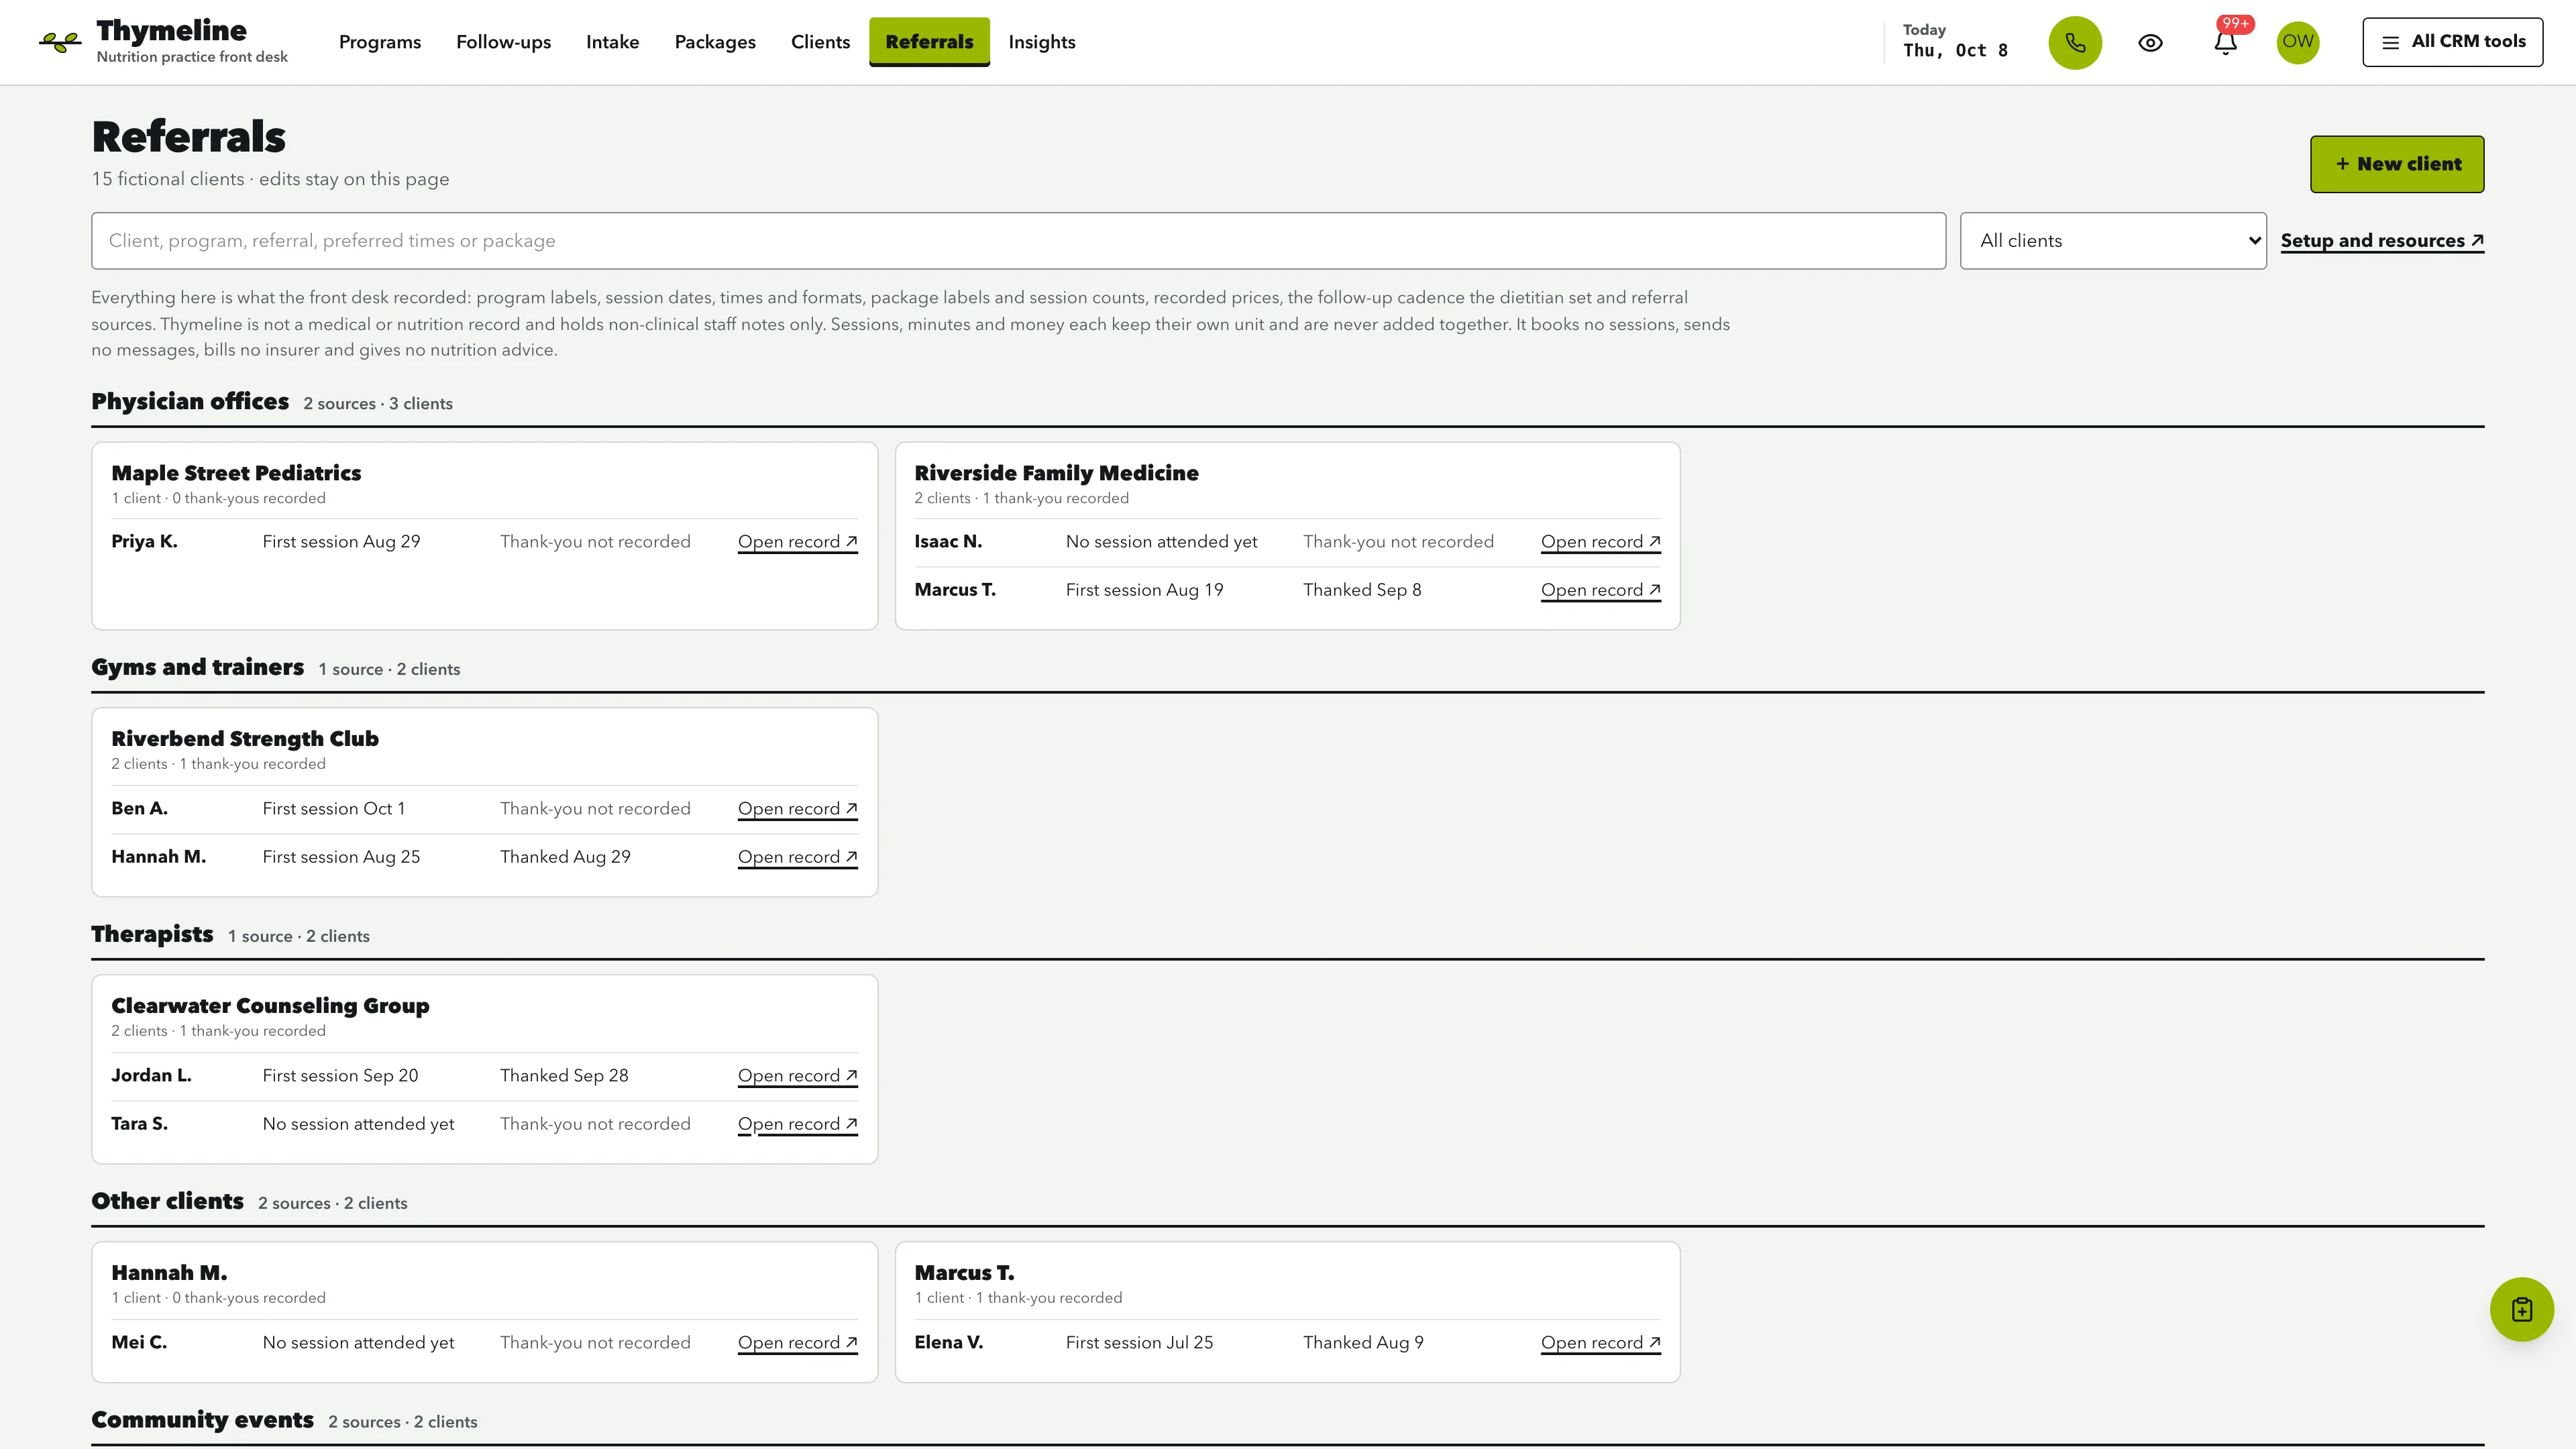Open the All CRM tools menu
Image resolution: width=2576 pixels, height=1449 pixels.
(2452, 42)
